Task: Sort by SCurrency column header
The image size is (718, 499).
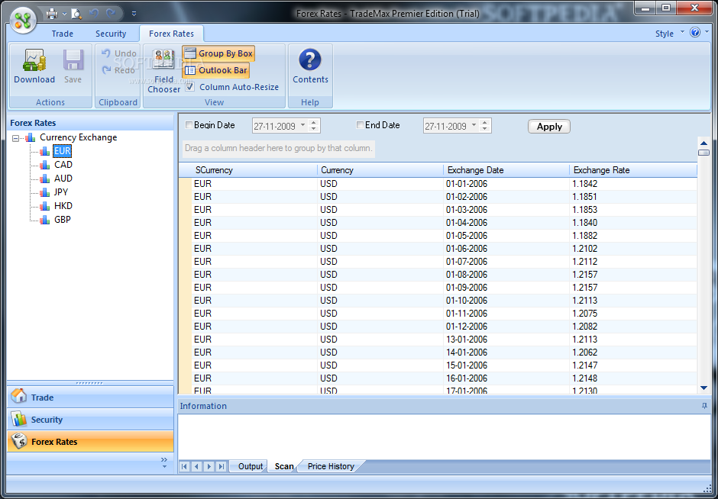Action: [x=254, y=170]
